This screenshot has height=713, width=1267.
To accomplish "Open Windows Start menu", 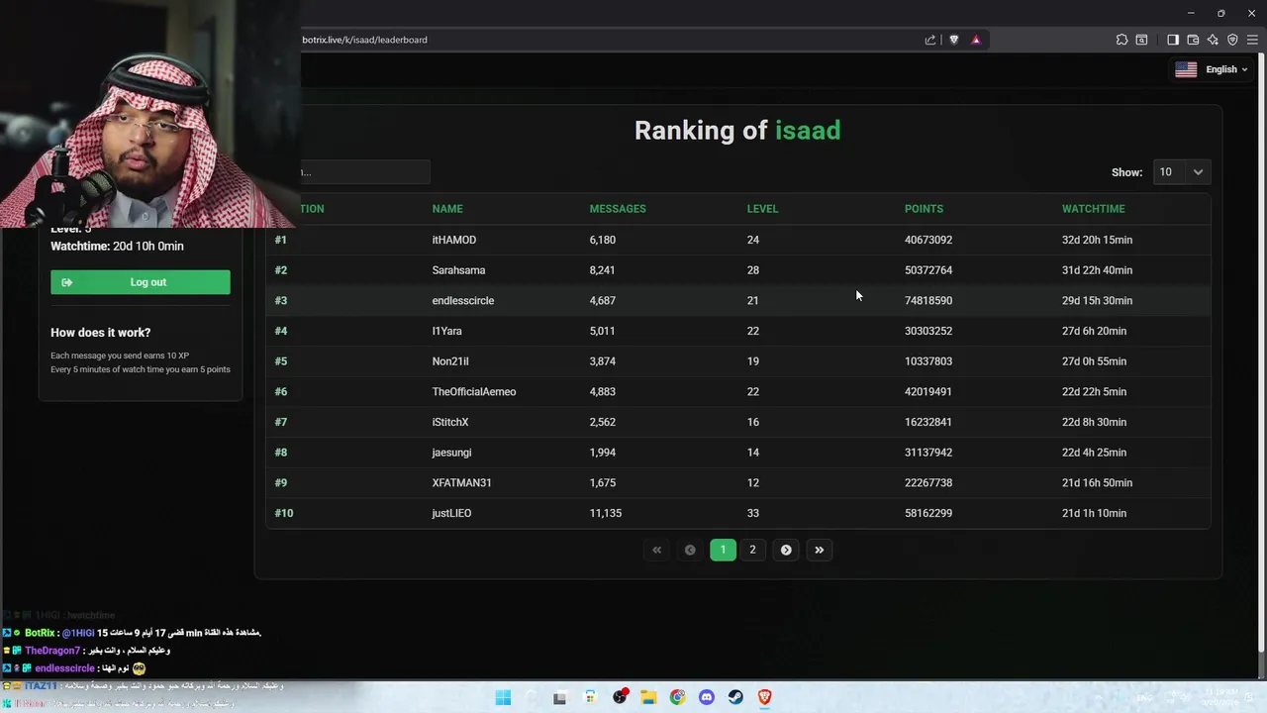I will pos(503,697).
